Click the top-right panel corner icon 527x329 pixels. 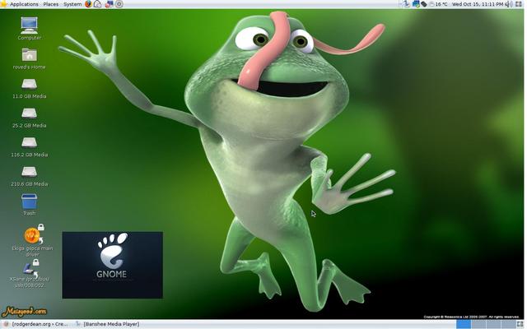tap(519, 4)
